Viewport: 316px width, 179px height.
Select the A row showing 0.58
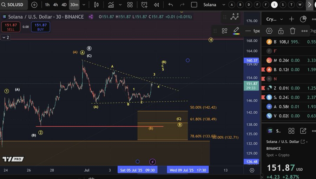click(289, 106)
